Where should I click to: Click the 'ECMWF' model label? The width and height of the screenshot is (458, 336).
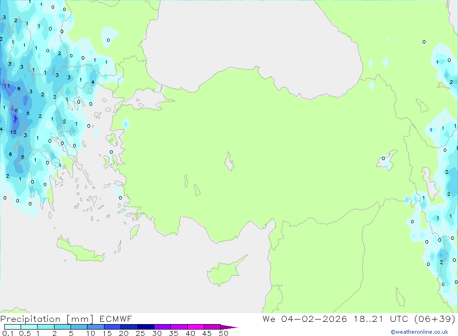tap(116, 319)
